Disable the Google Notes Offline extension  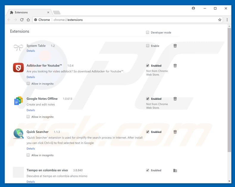coord(148,99)
